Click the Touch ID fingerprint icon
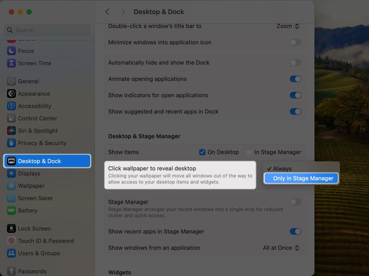The width and height of the screenshot is (369, 276). pos(11,241)
